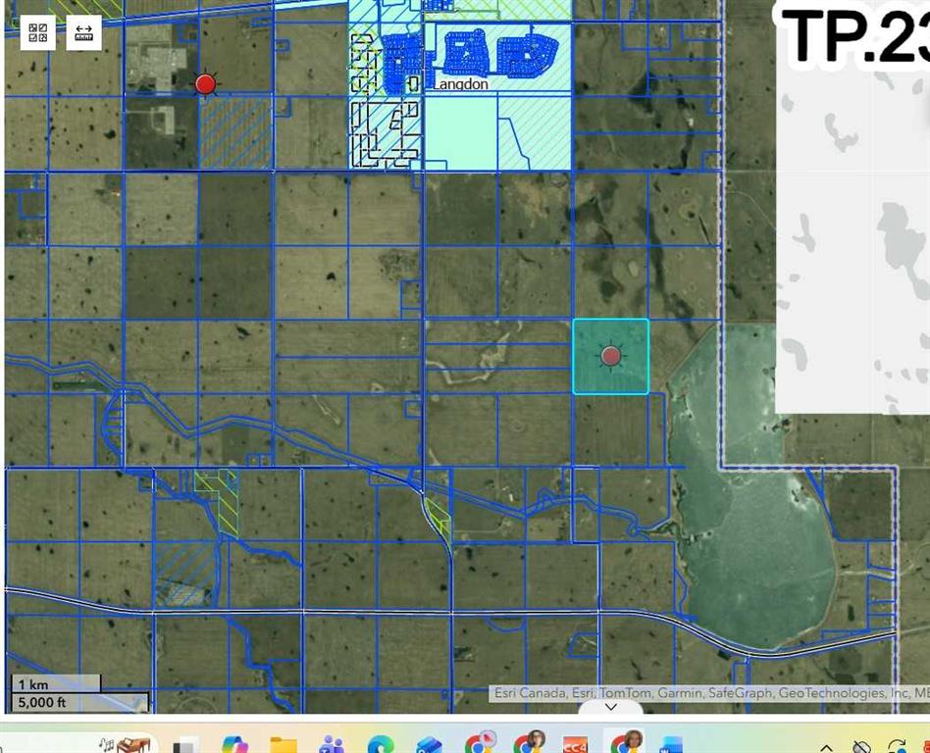Select the red marker inside the cyan parcel
This screenshot has height=753, width=930.
tap(611, 357)
